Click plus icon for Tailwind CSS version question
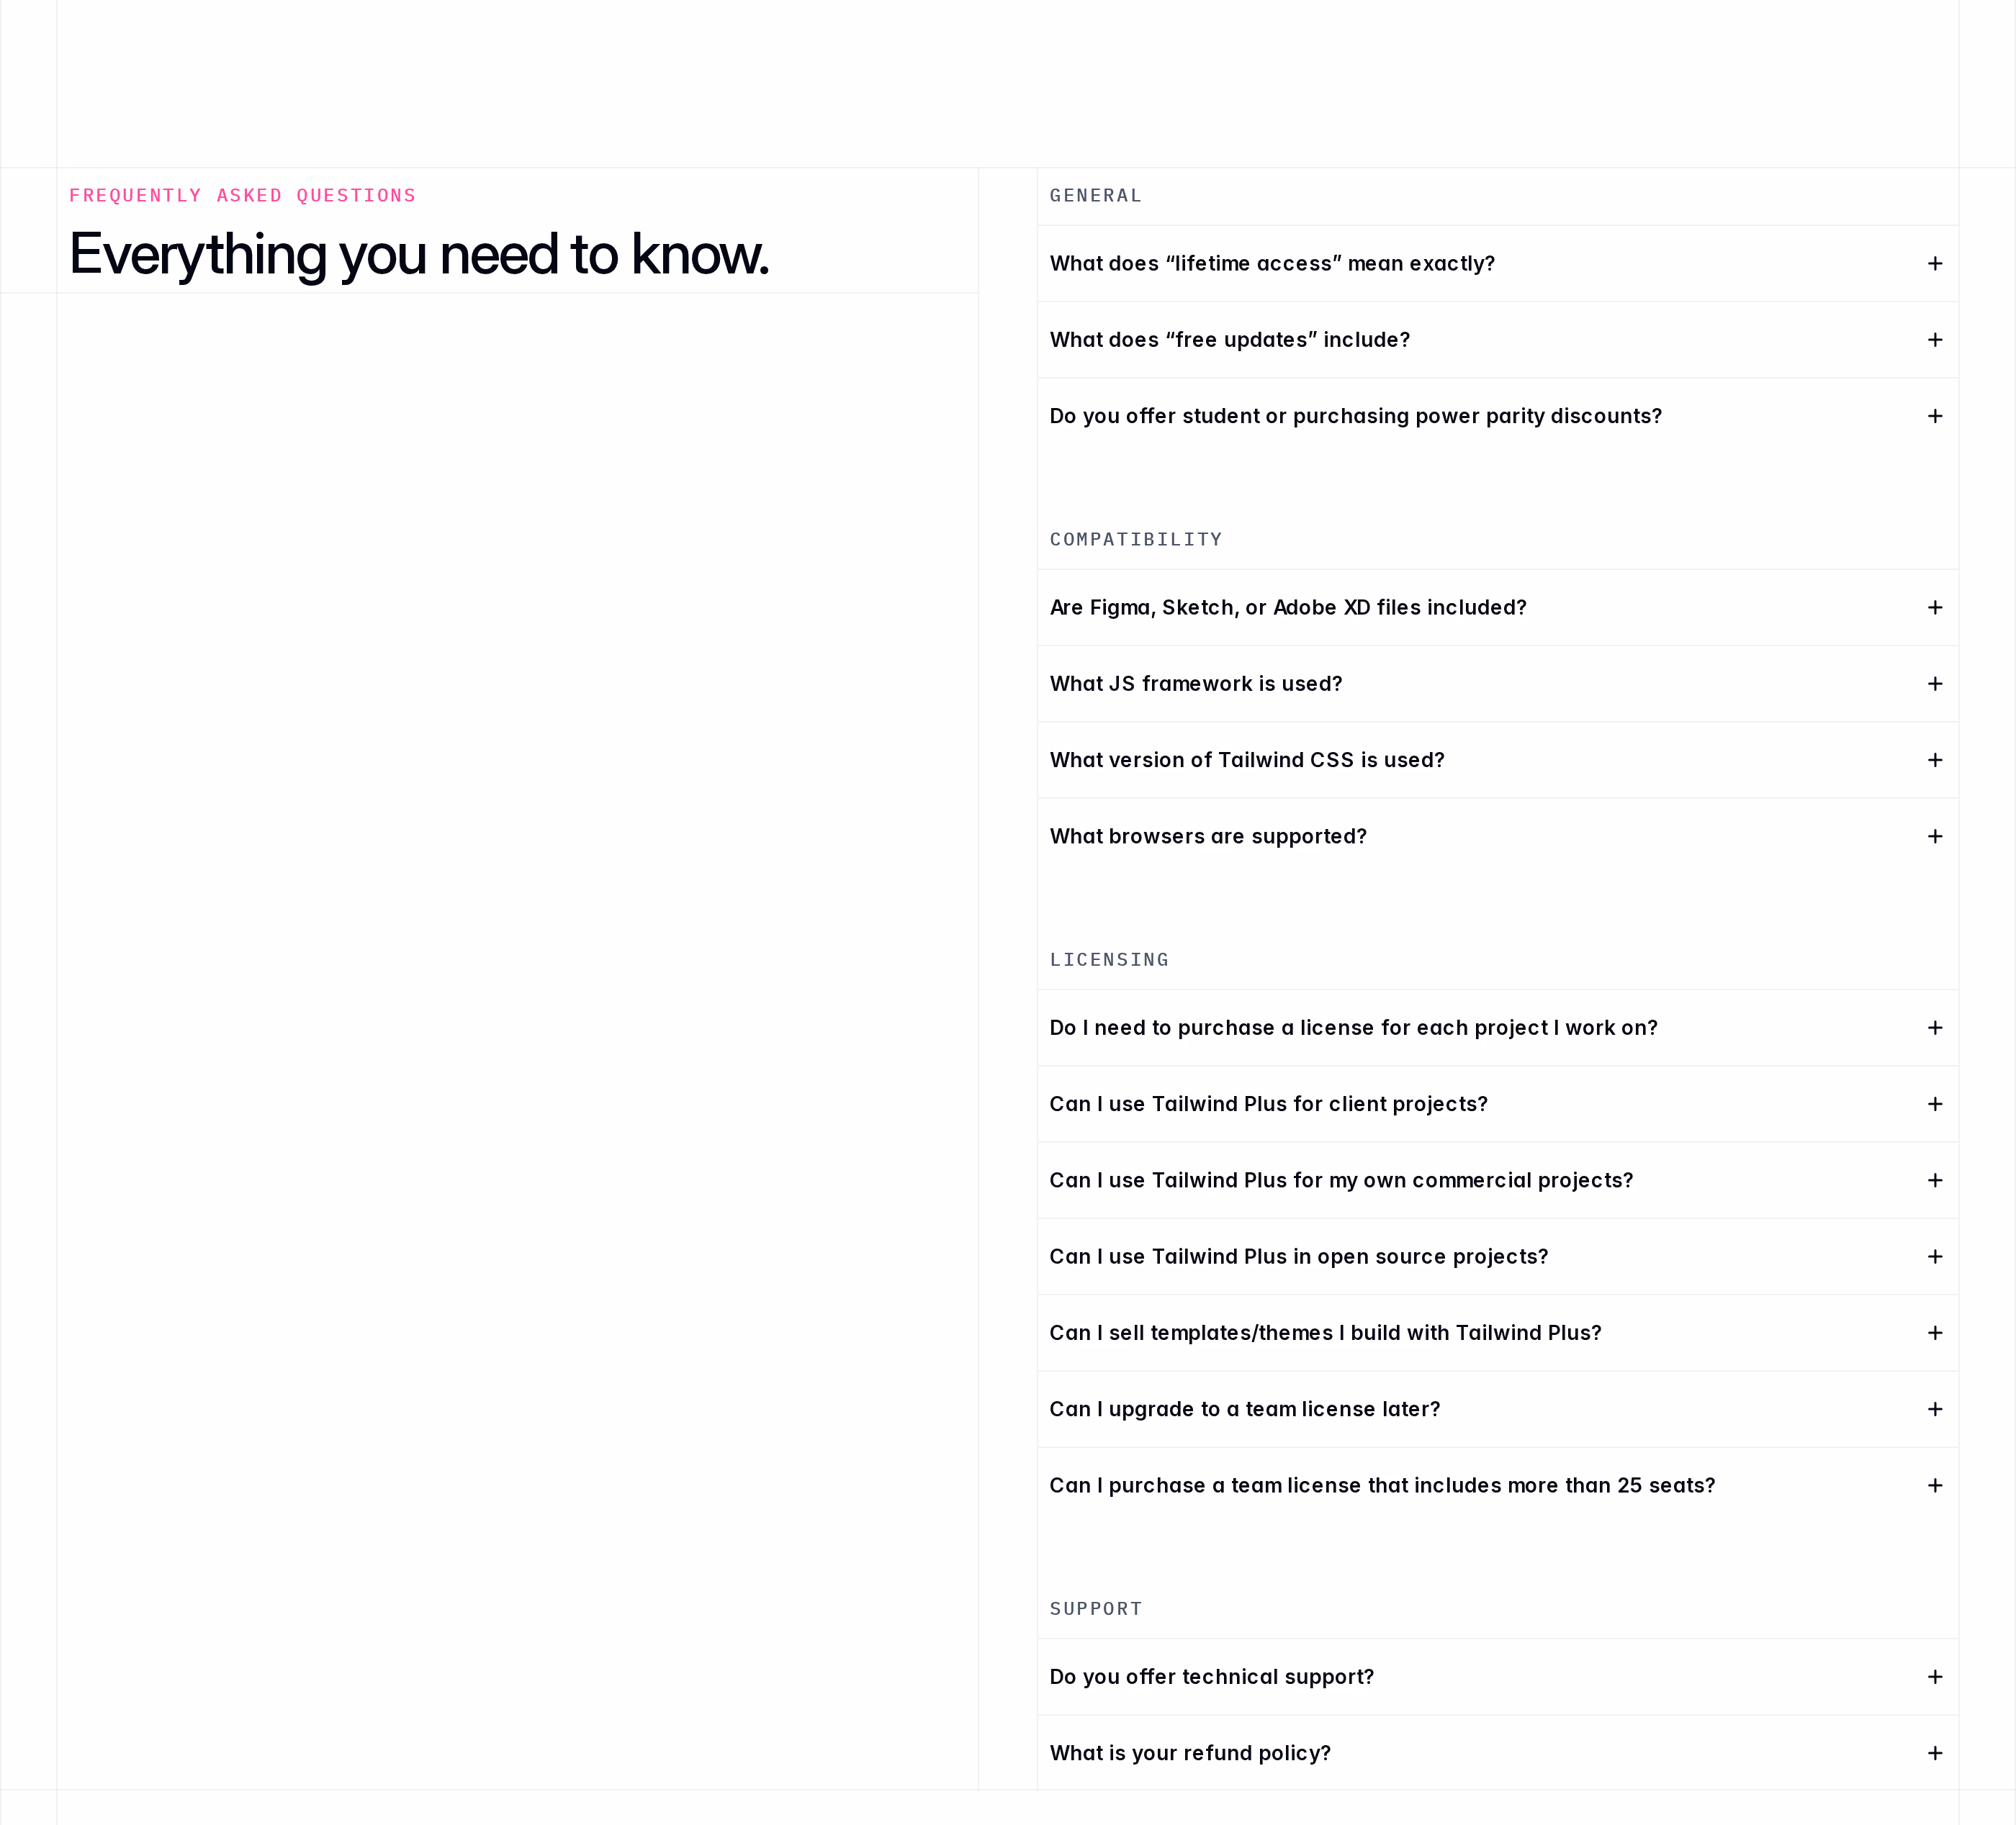2016x1825 pixels. click(1934, 761)
